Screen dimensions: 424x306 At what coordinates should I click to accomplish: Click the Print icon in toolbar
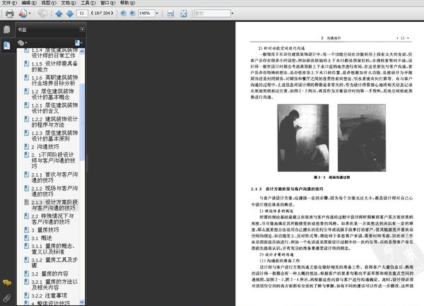click(x=11, y=13)
